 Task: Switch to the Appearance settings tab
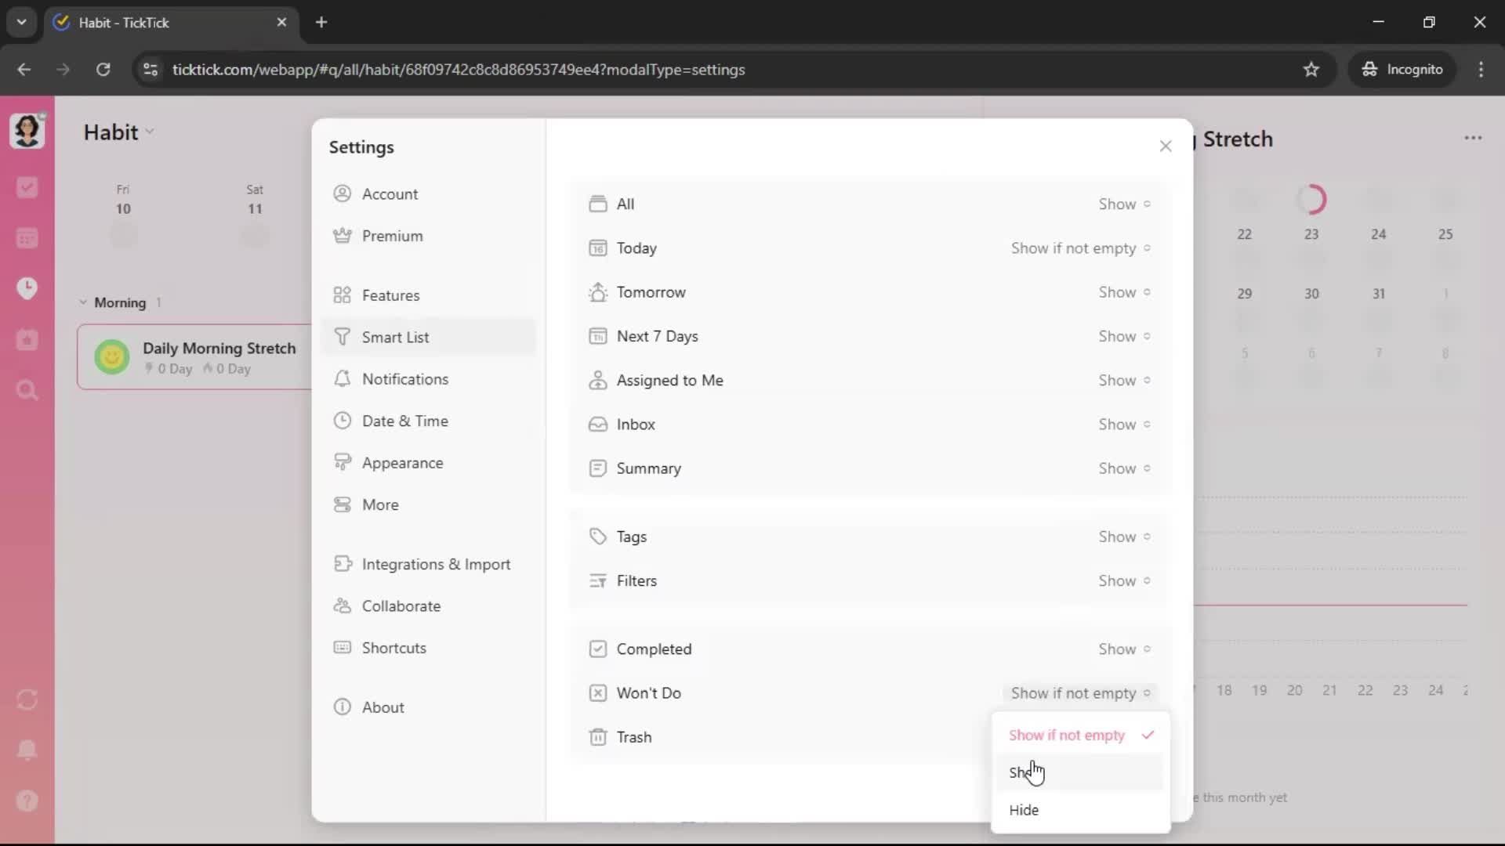pos(401,463)
